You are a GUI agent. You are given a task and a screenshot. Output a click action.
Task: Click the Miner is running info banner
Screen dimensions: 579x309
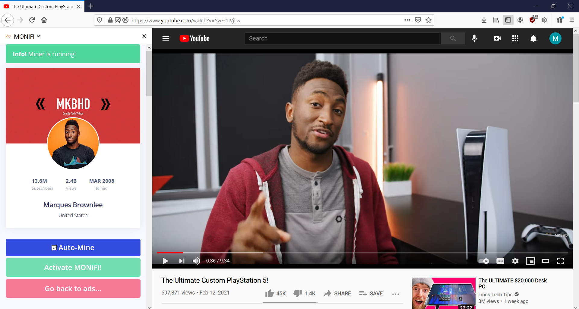[x=73, y=54]
